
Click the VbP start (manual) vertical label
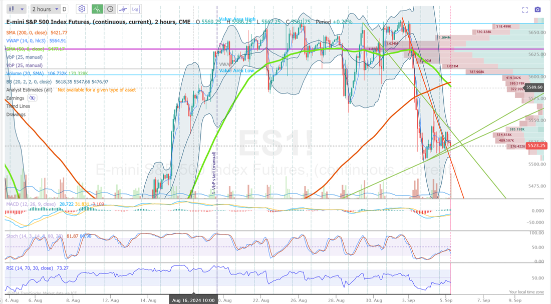(214, 173)
